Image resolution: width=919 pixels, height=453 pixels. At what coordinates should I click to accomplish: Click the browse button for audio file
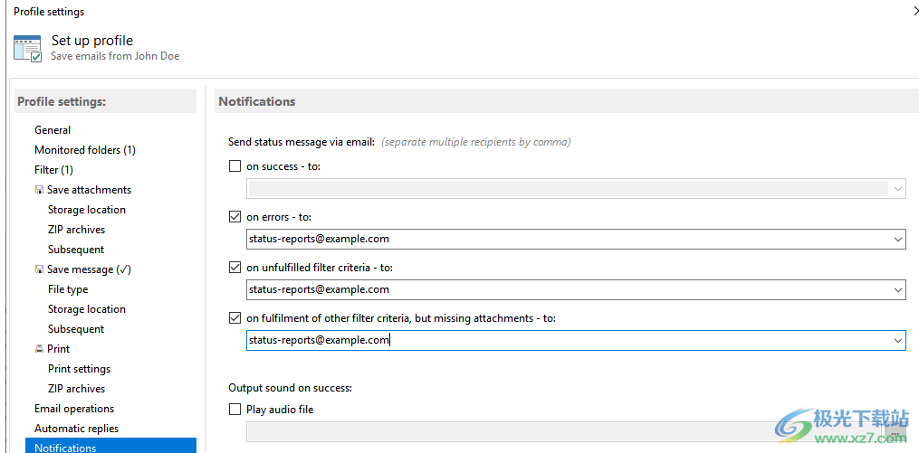click(897, 431)
